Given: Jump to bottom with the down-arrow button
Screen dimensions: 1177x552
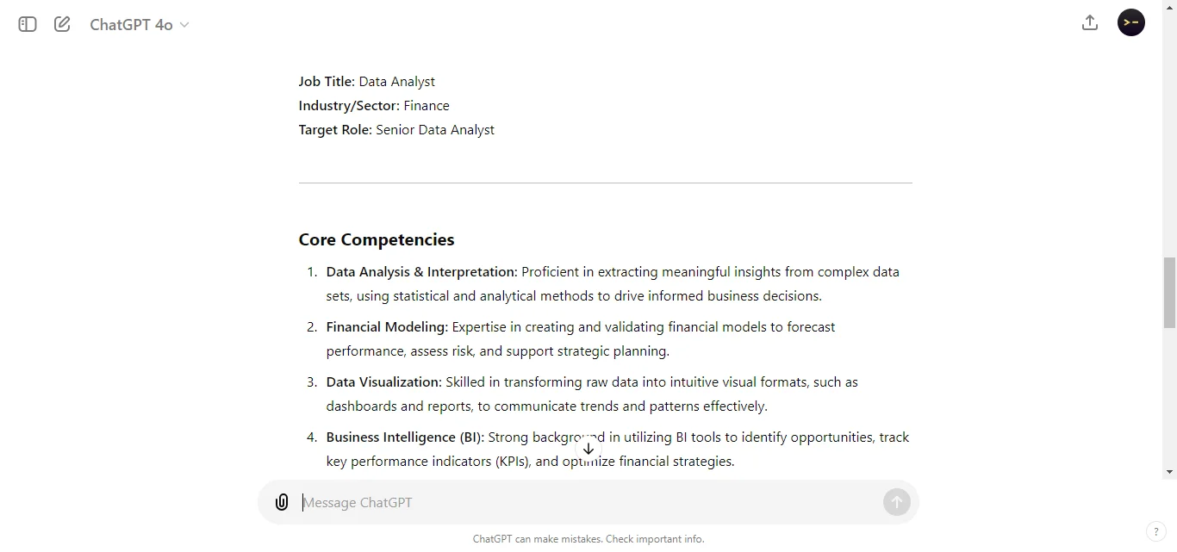Looking at the screenshot, I should 588,449.
